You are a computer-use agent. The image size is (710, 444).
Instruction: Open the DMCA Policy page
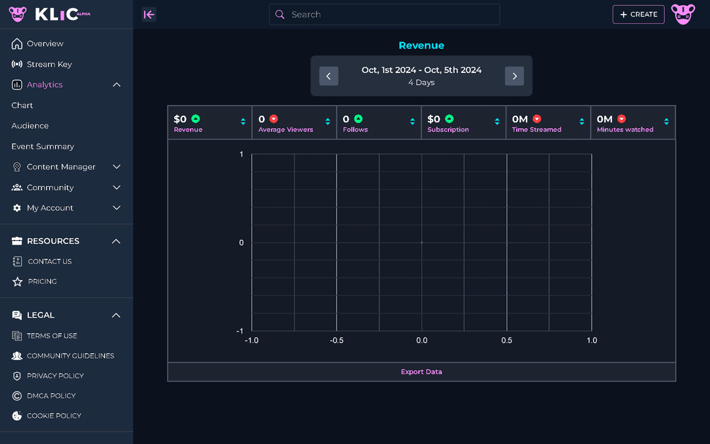point(51,396)
